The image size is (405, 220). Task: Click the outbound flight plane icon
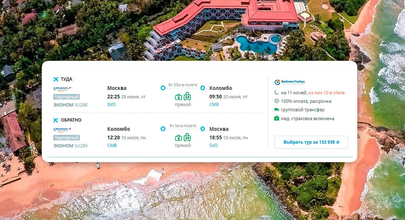coord(56,79)
